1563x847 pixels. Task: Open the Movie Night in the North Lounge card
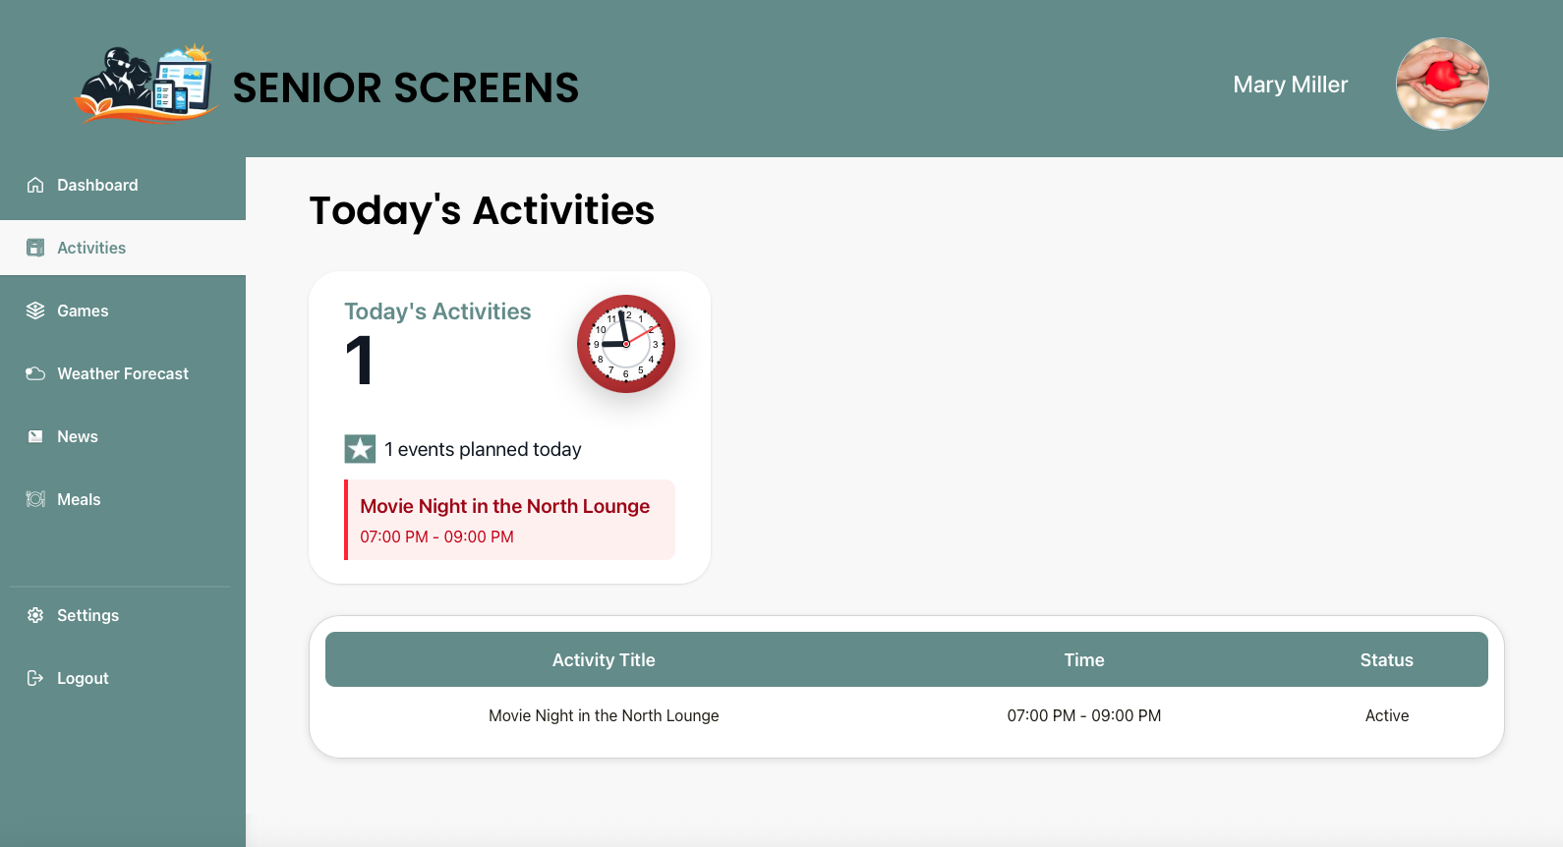coord(509,520)
